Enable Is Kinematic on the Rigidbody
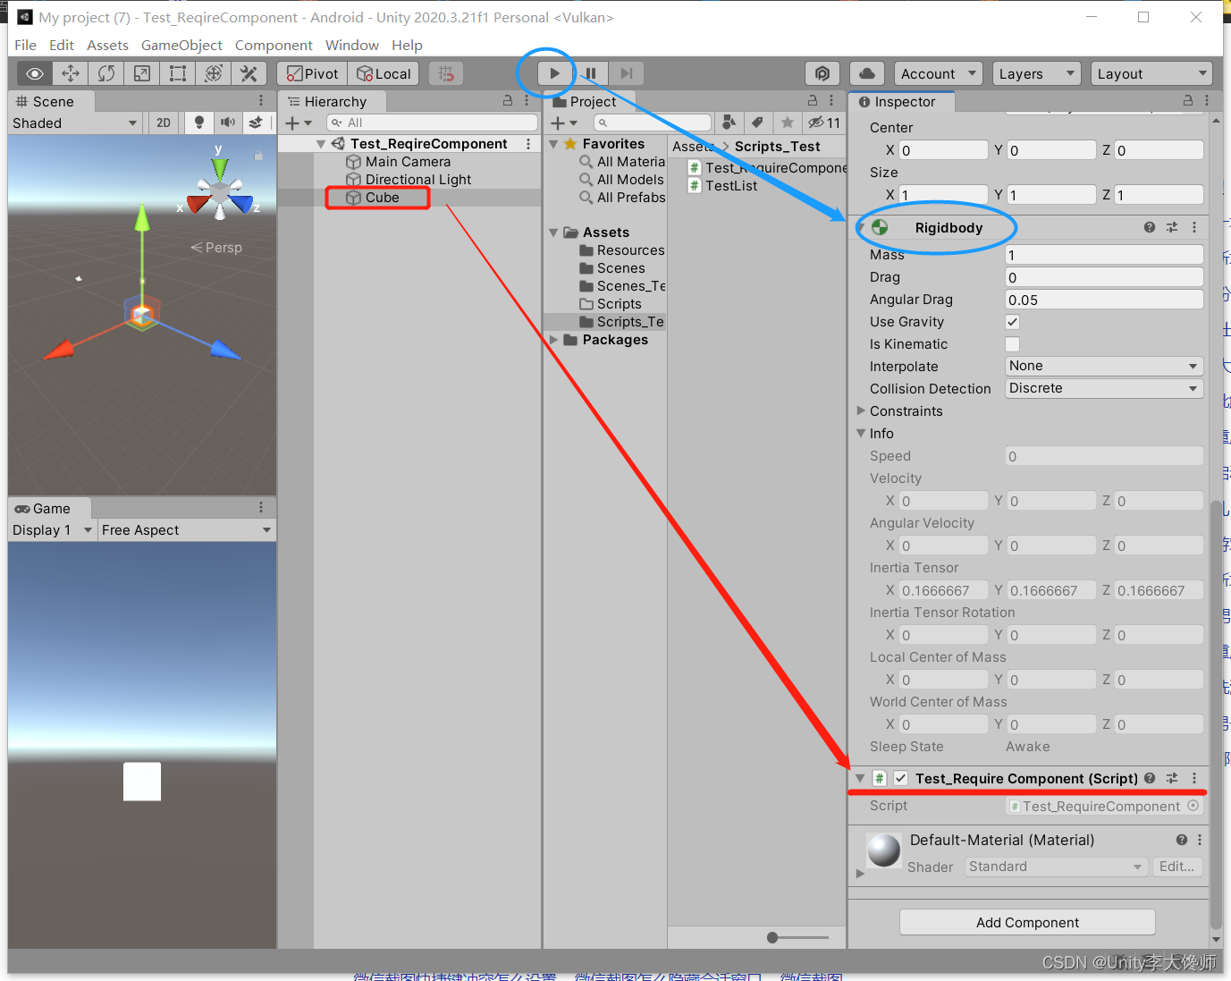The width and height of the screenshot is (1231, 981). tap(1011, 343)
